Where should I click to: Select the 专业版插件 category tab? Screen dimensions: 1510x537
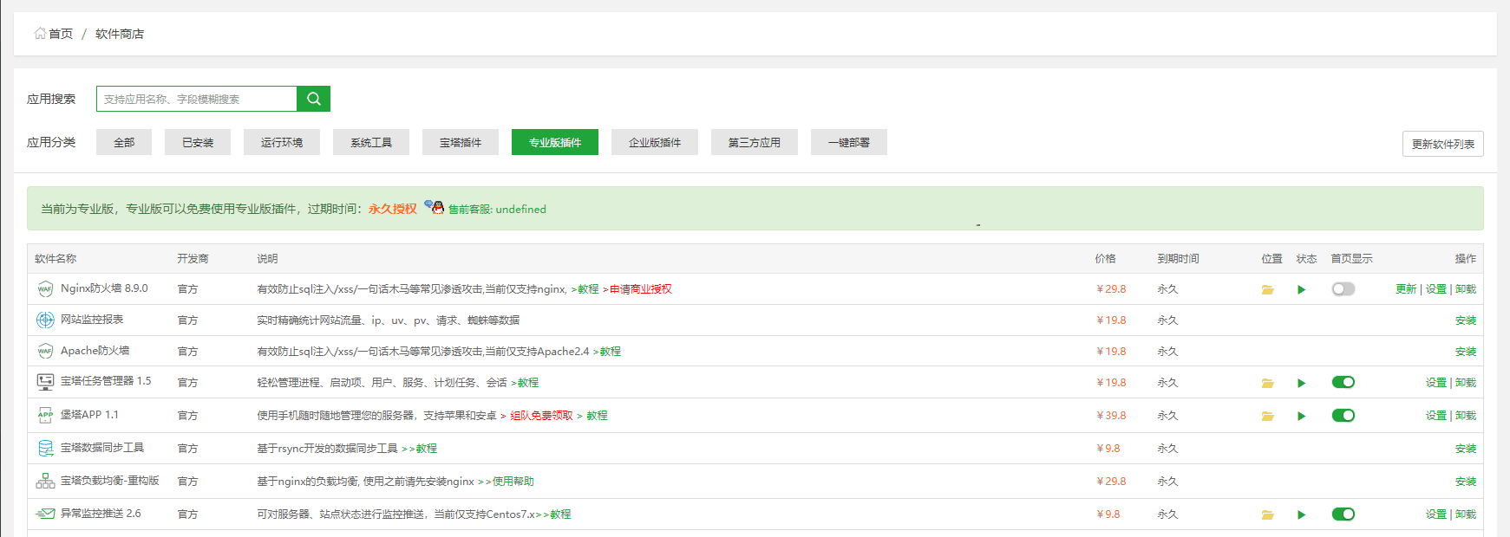point(555,142)
